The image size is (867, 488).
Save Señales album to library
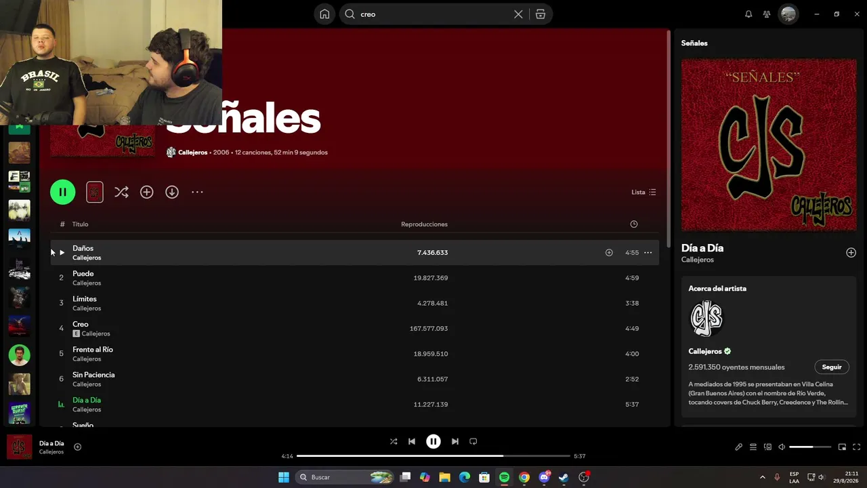[x=146, y=192]
